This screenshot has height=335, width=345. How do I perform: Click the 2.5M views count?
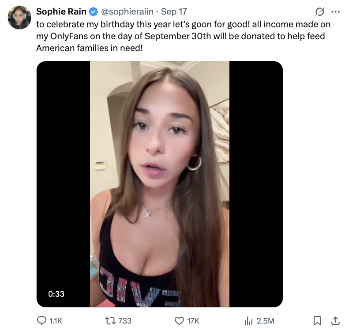265,321
